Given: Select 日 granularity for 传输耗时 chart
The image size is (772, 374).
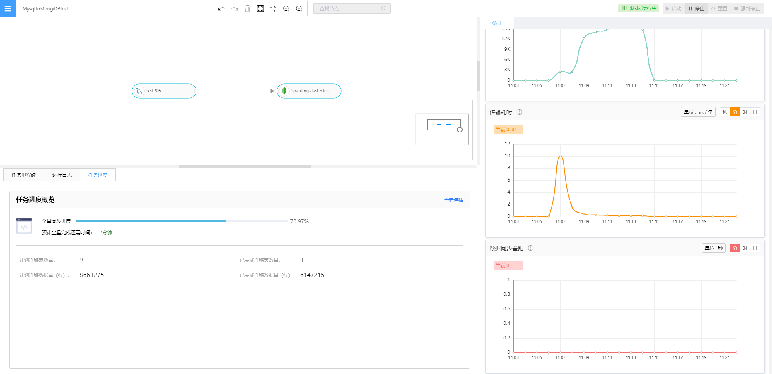Looking at the screenshot, I should (x=755, y=112).
